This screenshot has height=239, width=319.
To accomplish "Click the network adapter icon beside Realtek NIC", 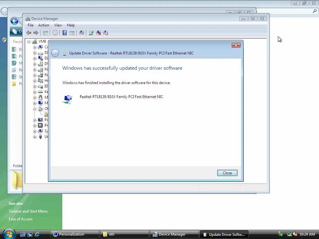I will click(x=67, y=100).
